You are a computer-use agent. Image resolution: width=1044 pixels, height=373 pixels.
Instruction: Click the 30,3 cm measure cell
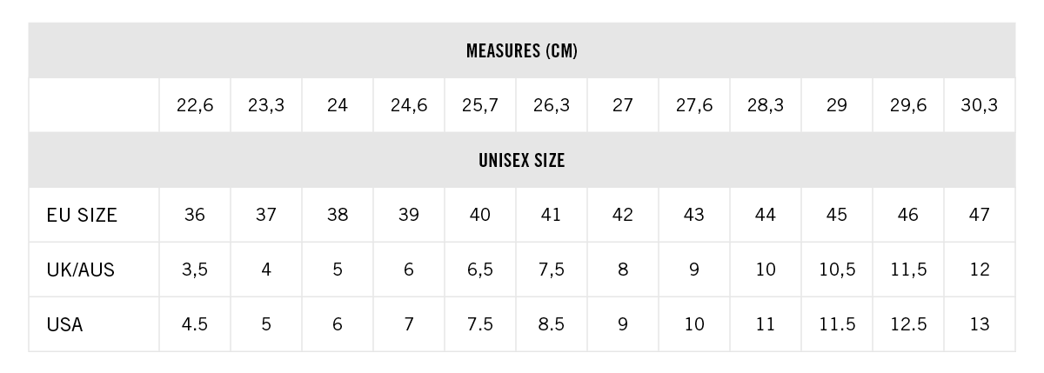[980, 105]
